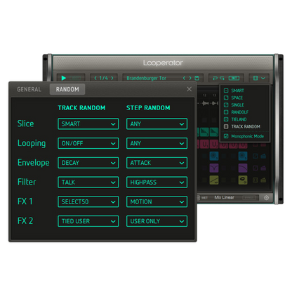Open the Looping step random ANY dropdown
Image resolution: width=292 pixels, height=292 pixels.
(x=157, y=143)
